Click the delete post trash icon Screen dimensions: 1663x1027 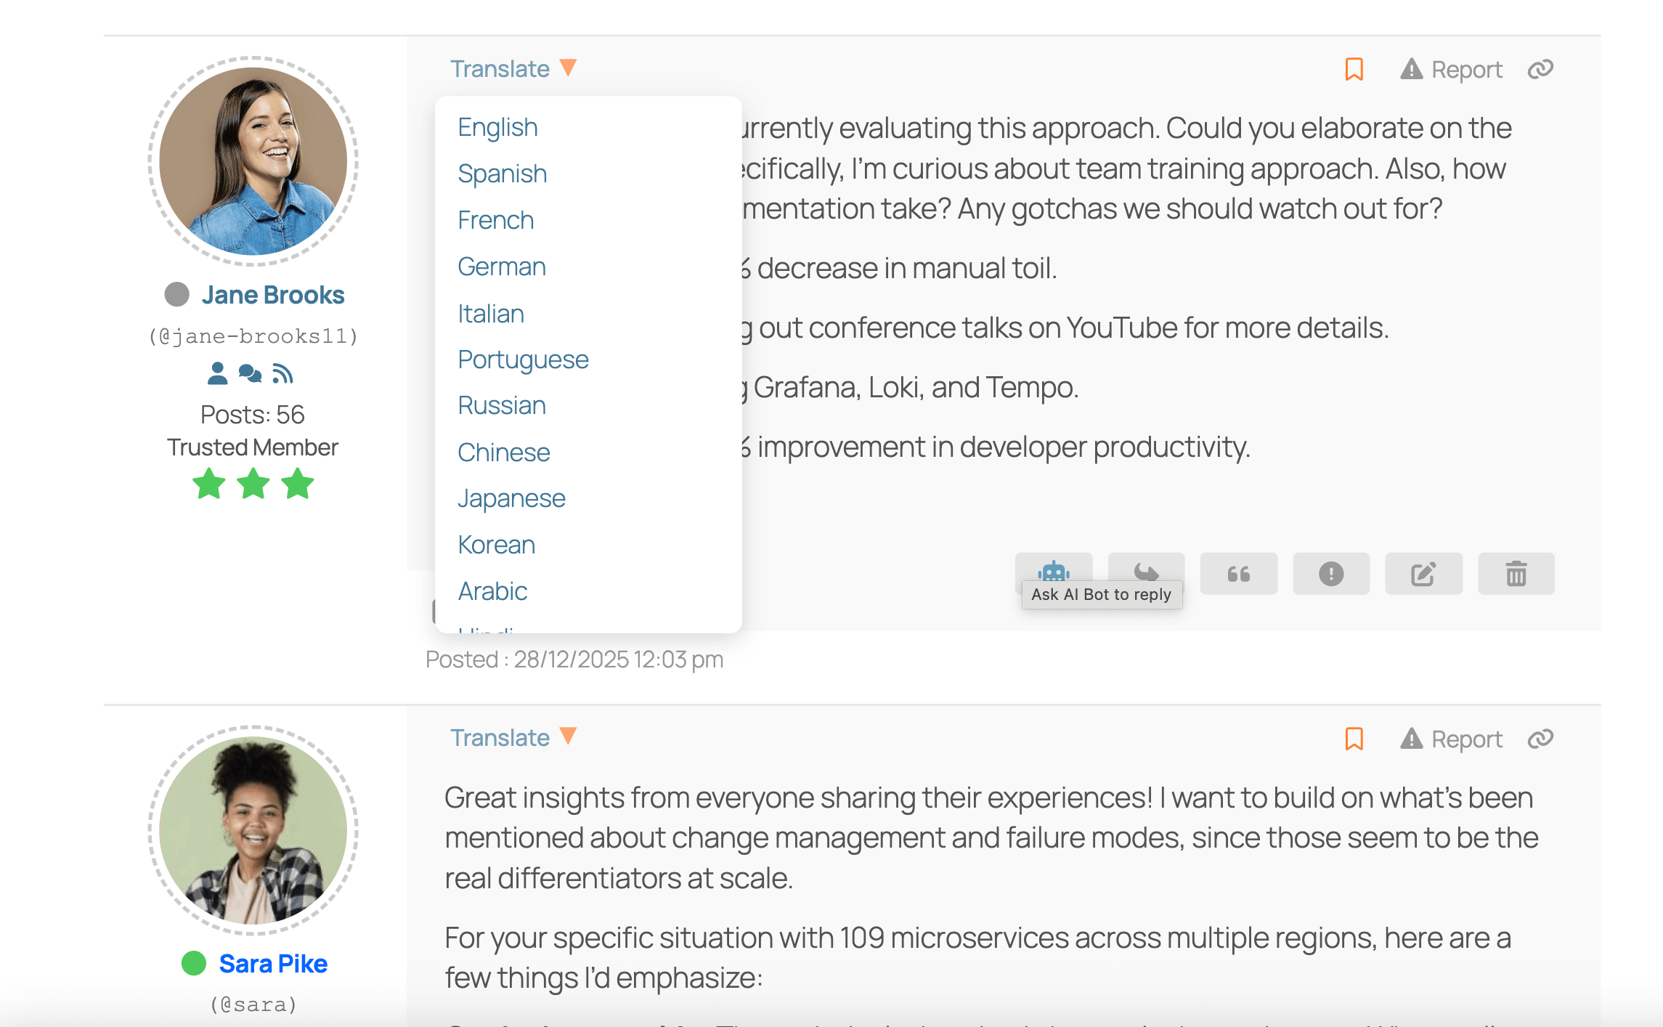pyautogui.click(x=1516, y=574)
